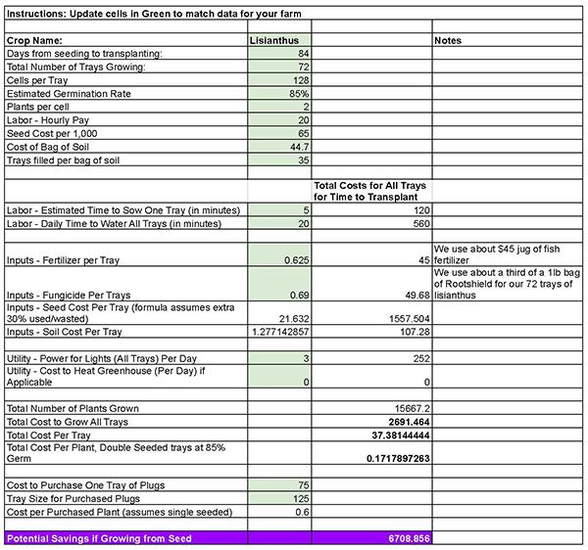This screenshot has height=550, width=588.
Task: Select the Total Number of Plants Grown value
Action: pos(371,408)
